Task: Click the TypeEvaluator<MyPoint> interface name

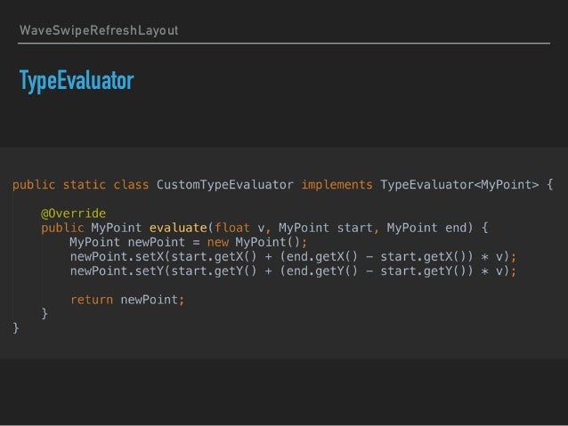Action: 459,185
